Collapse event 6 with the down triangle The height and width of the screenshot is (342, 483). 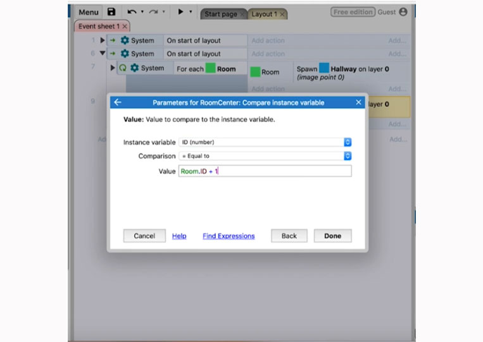point(103,53)
